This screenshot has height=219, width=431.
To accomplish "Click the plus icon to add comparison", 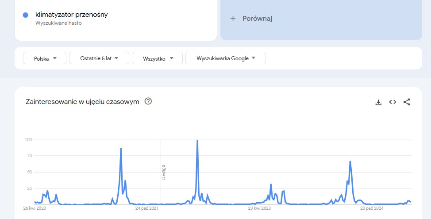I will pyautogui.click(x=233, y=19).
